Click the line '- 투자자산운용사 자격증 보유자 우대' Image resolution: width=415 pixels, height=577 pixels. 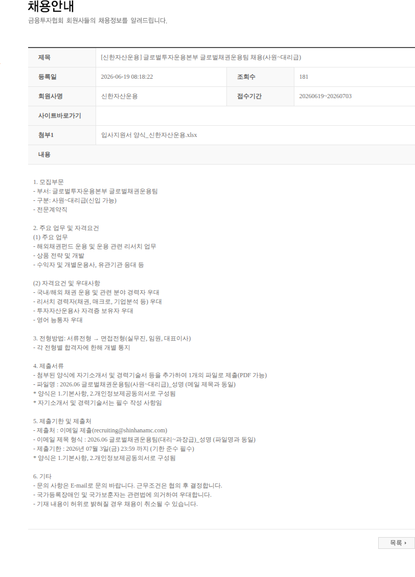[x=83, y=311]
